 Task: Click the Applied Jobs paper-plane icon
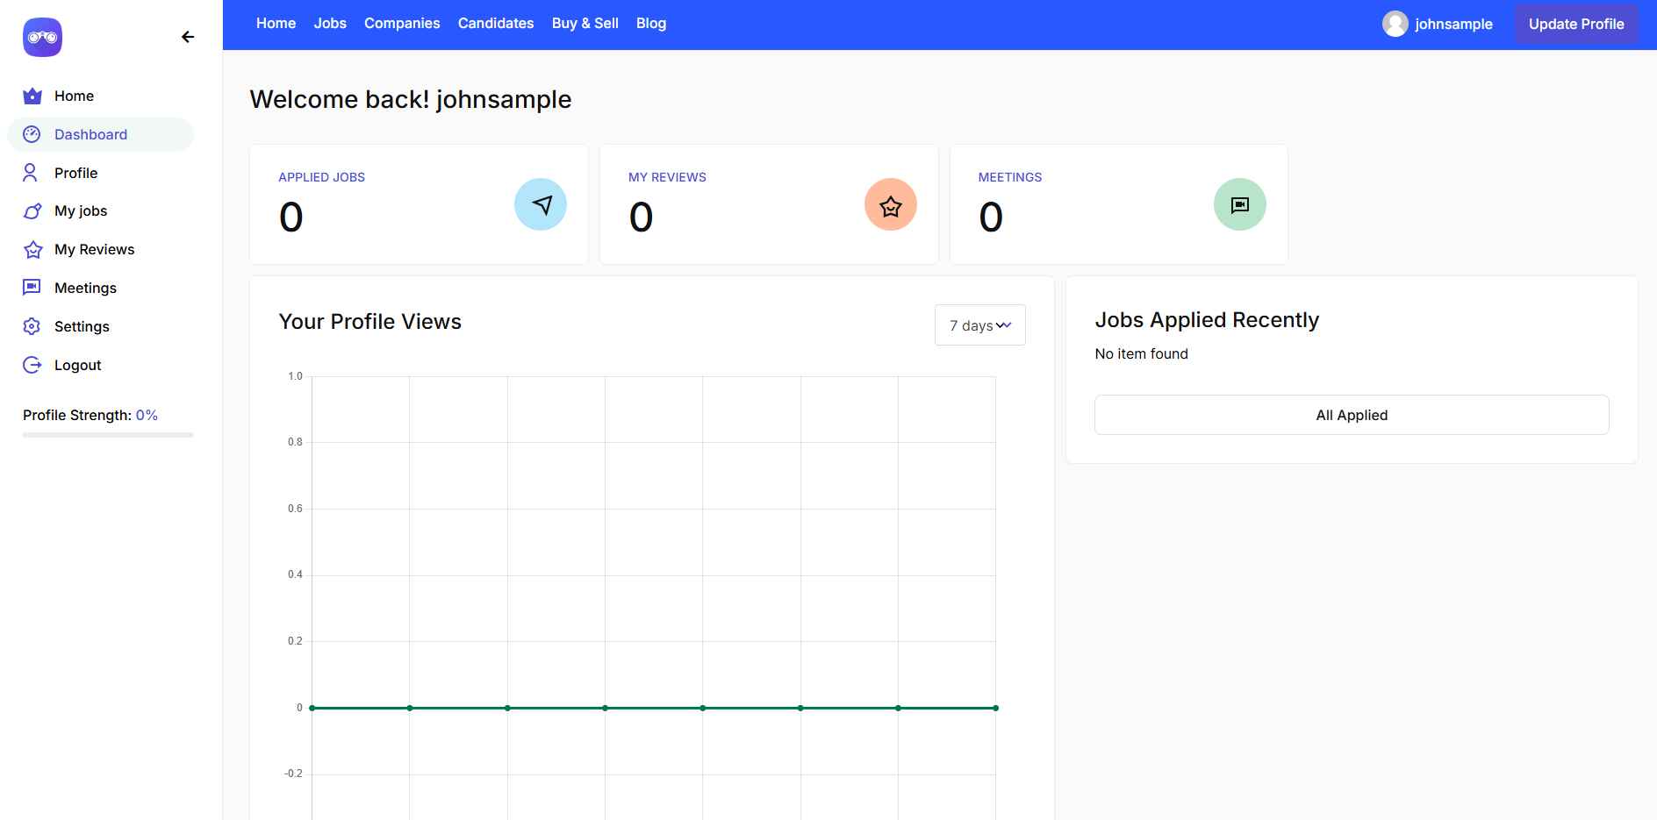pos(541,204)
